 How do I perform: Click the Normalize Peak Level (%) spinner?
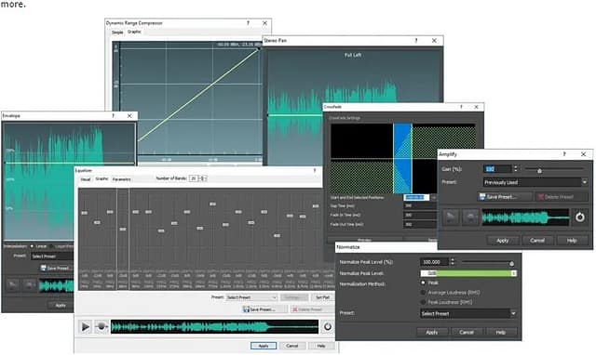pos(453,262)
